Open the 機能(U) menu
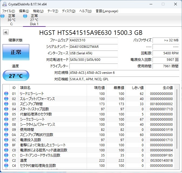The image size is (182, 173). tap(38, 11)
